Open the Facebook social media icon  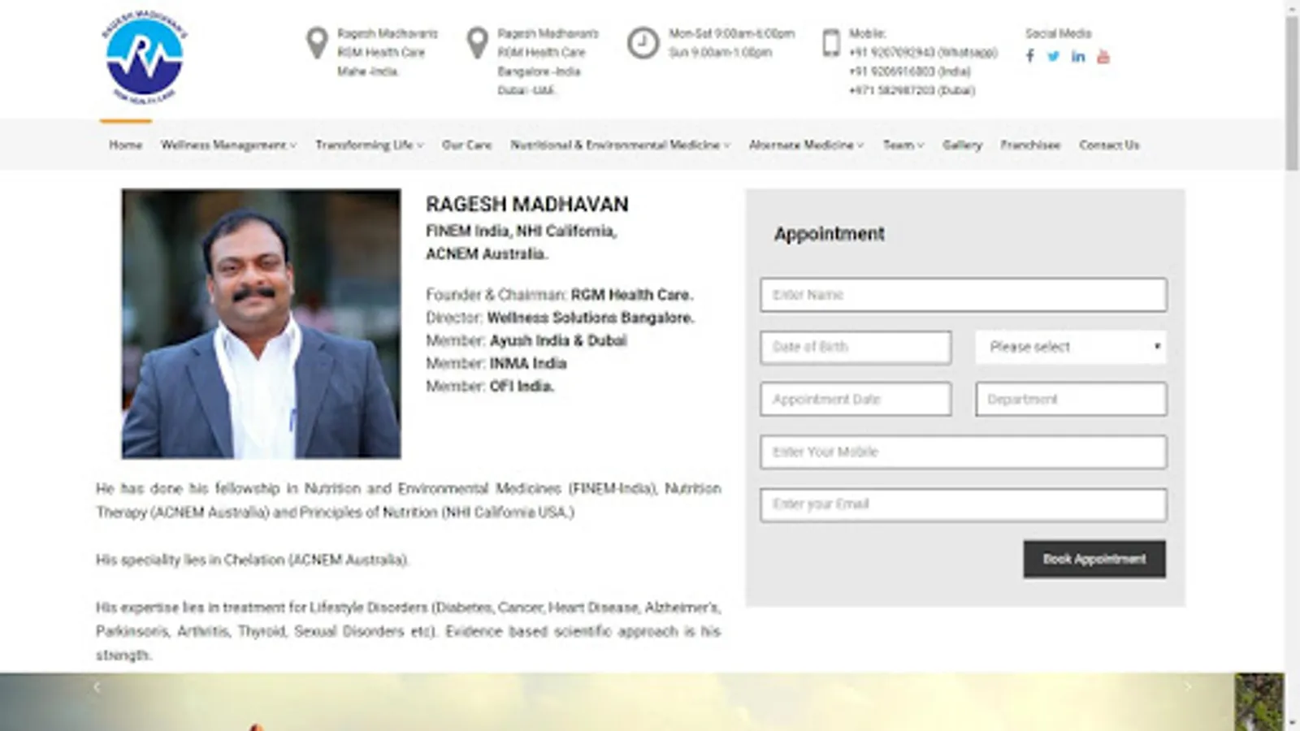coord(1030,56)
